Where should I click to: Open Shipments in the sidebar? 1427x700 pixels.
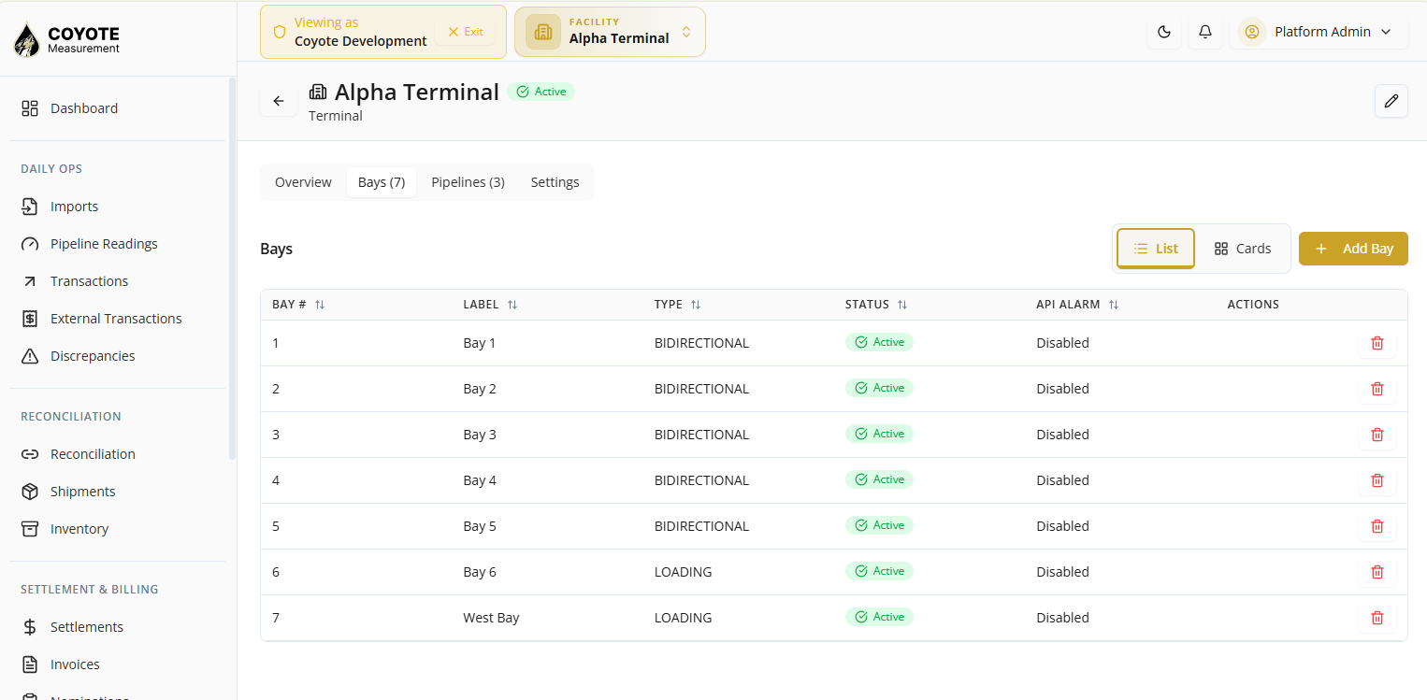[117, 492]
